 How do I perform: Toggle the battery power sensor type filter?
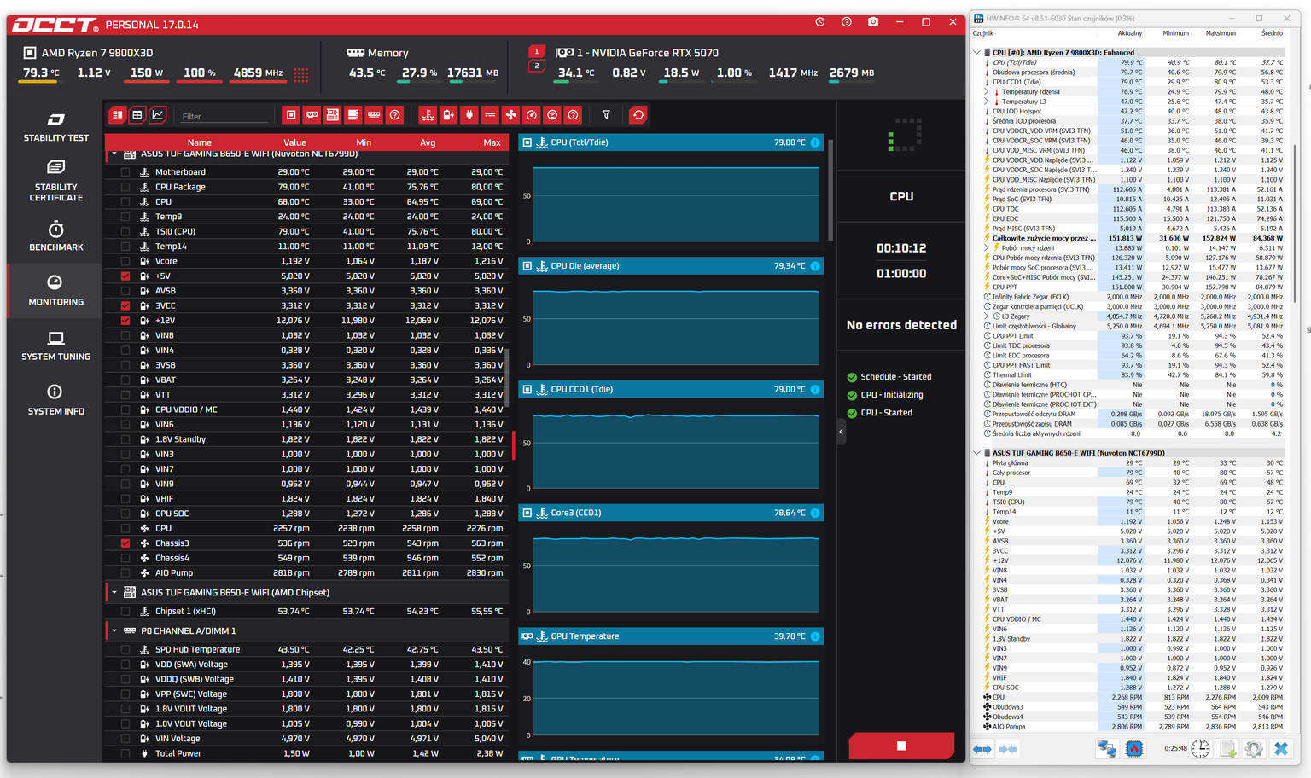448,115
